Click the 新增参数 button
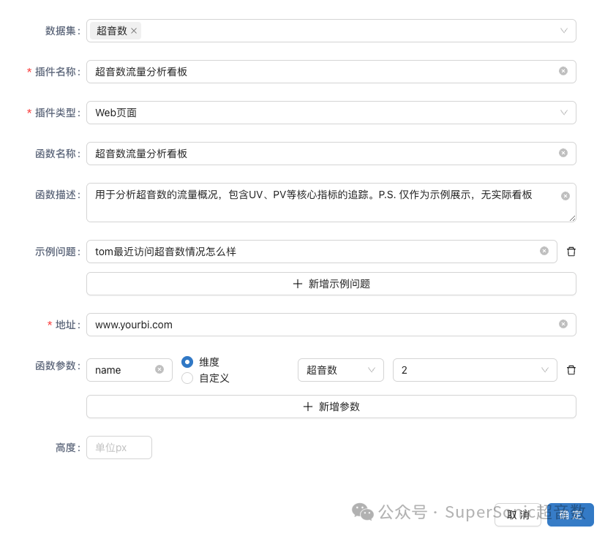 point(331,407)
